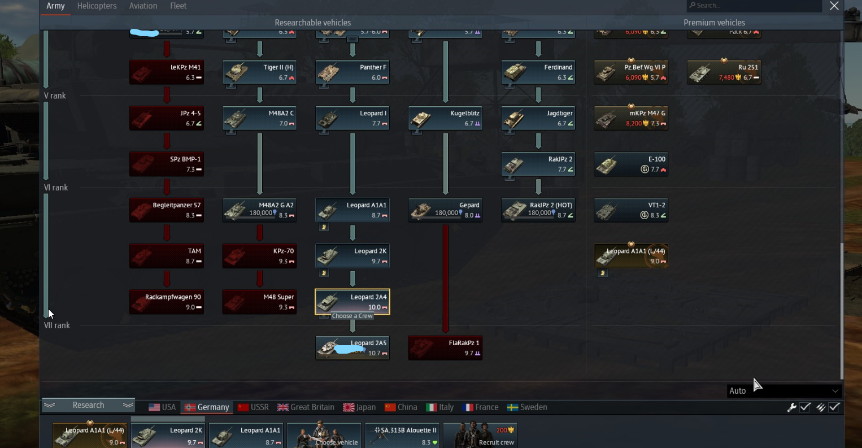Click the Kugelblitz vehicle icon
The height and width of the screenshot is (448, 862).
pyautogui.click(x=445, y=119)
